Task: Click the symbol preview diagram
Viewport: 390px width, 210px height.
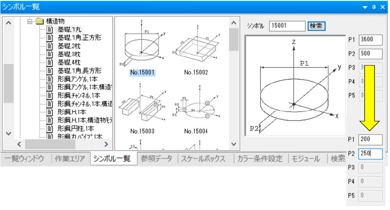Action: (295, 86)
